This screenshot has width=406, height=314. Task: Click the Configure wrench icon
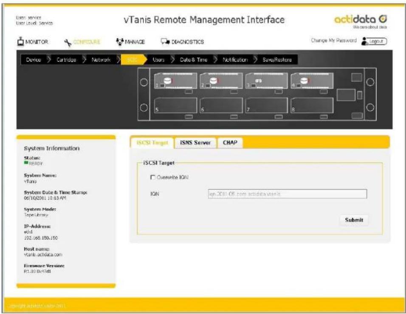click(68, 43)
